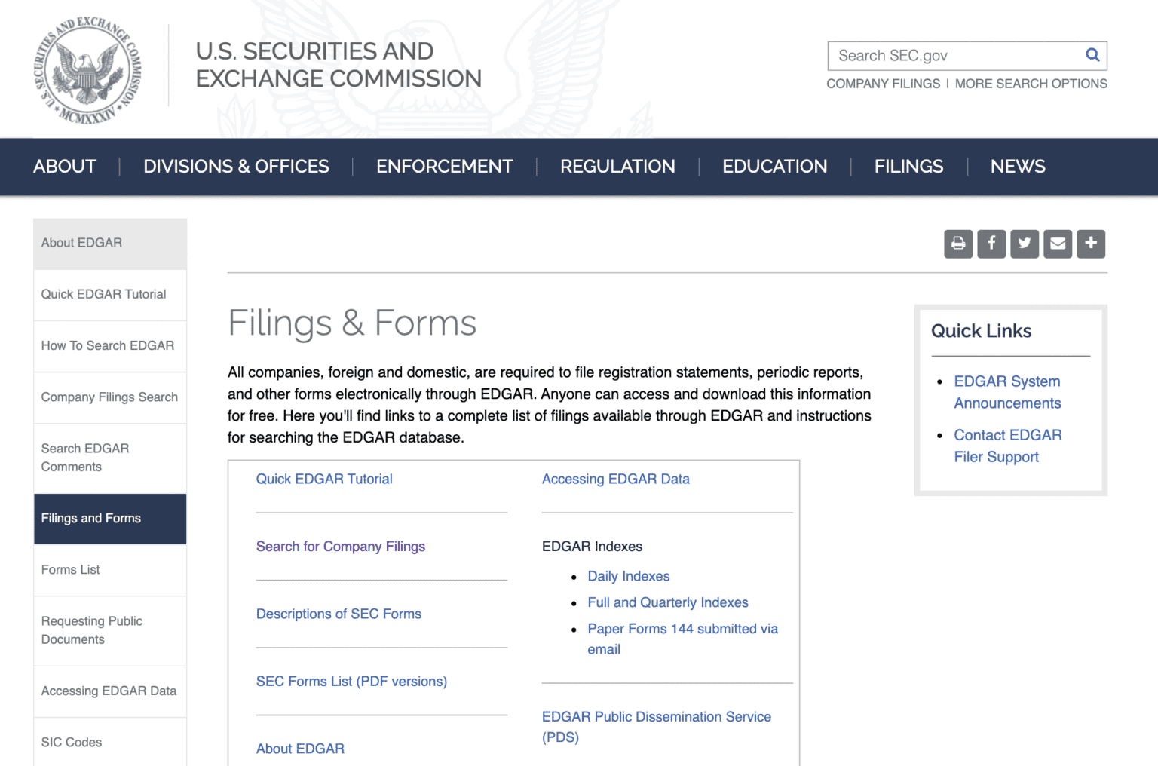
Task: Click the print page icon
Action: point(958,244)
